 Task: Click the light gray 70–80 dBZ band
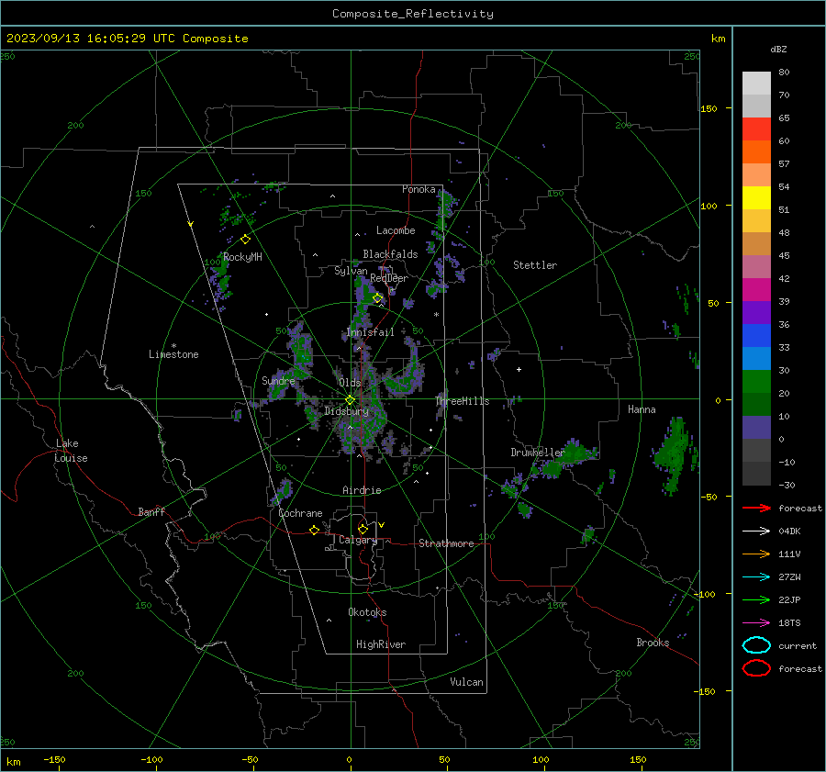[756, 84]
